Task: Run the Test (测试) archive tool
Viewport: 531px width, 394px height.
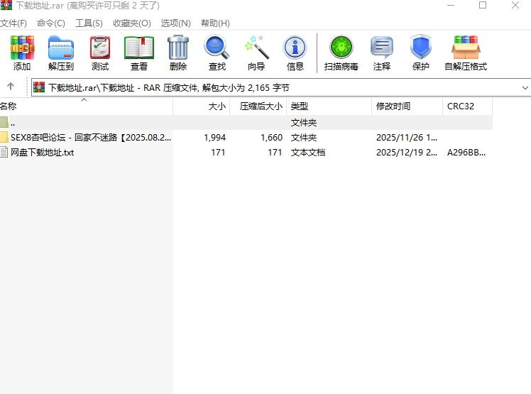Action: 100,53
